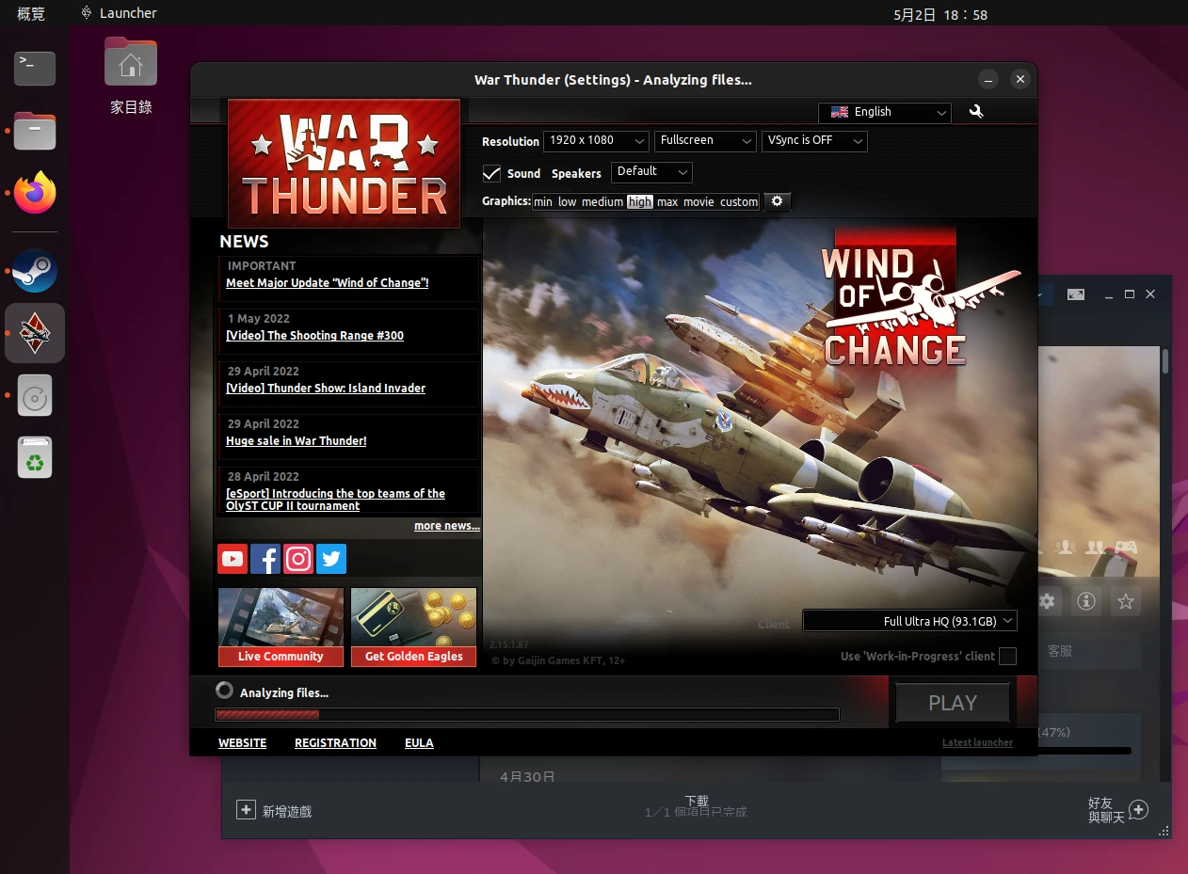Open the Get Golden Eagles thumbnail
Viewport: 1188px width, 874px height.
(x=413, y=627)
